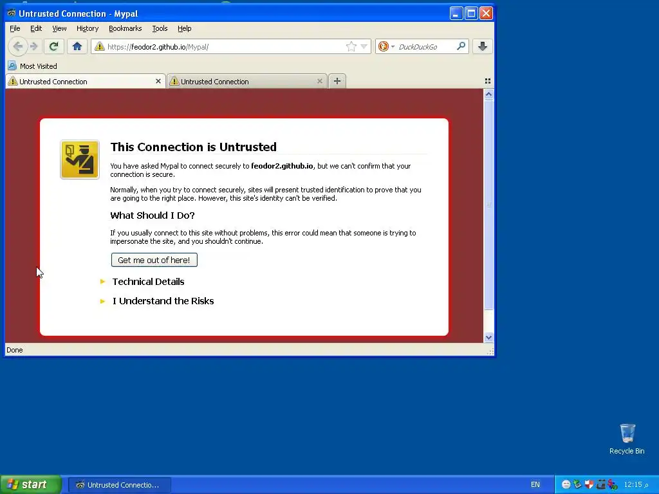Maximize the Mypal window
Viewport: 659px width, 494px height.
click(x=471, y=13)
